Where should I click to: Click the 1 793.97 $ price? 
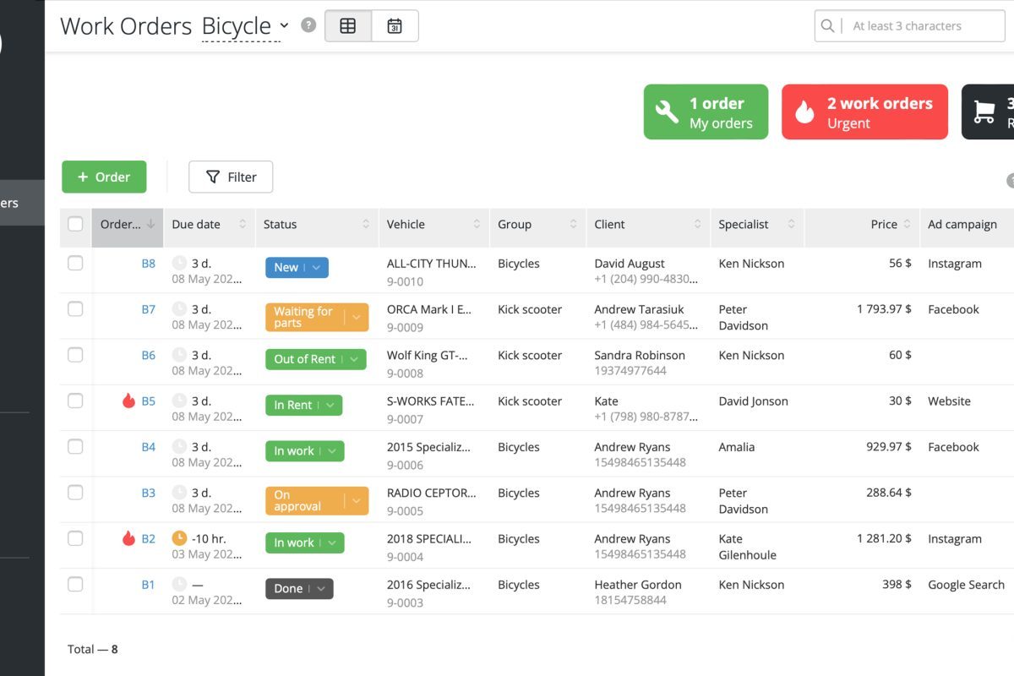pos(884,309)
